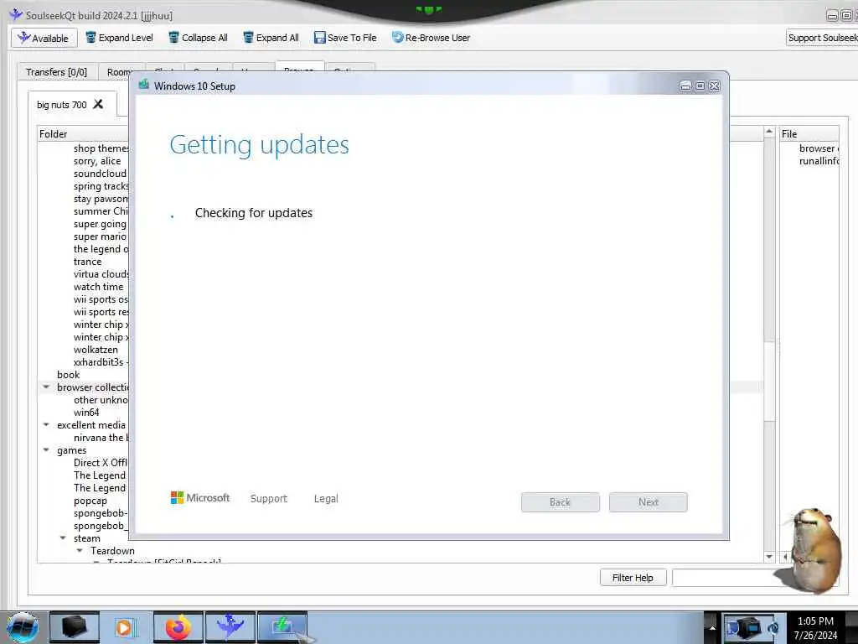Select the sorry, alice folder

tap(97, 161)
